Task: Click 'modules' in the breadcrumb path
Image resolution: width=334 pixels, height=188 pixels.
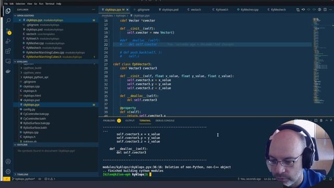Action: tap(107, 16)
